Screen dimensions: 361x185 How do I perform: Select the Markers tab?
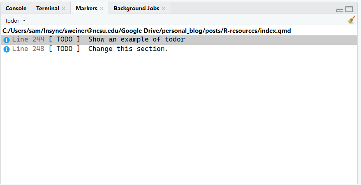pyautogui.click(x=86, y=8)
